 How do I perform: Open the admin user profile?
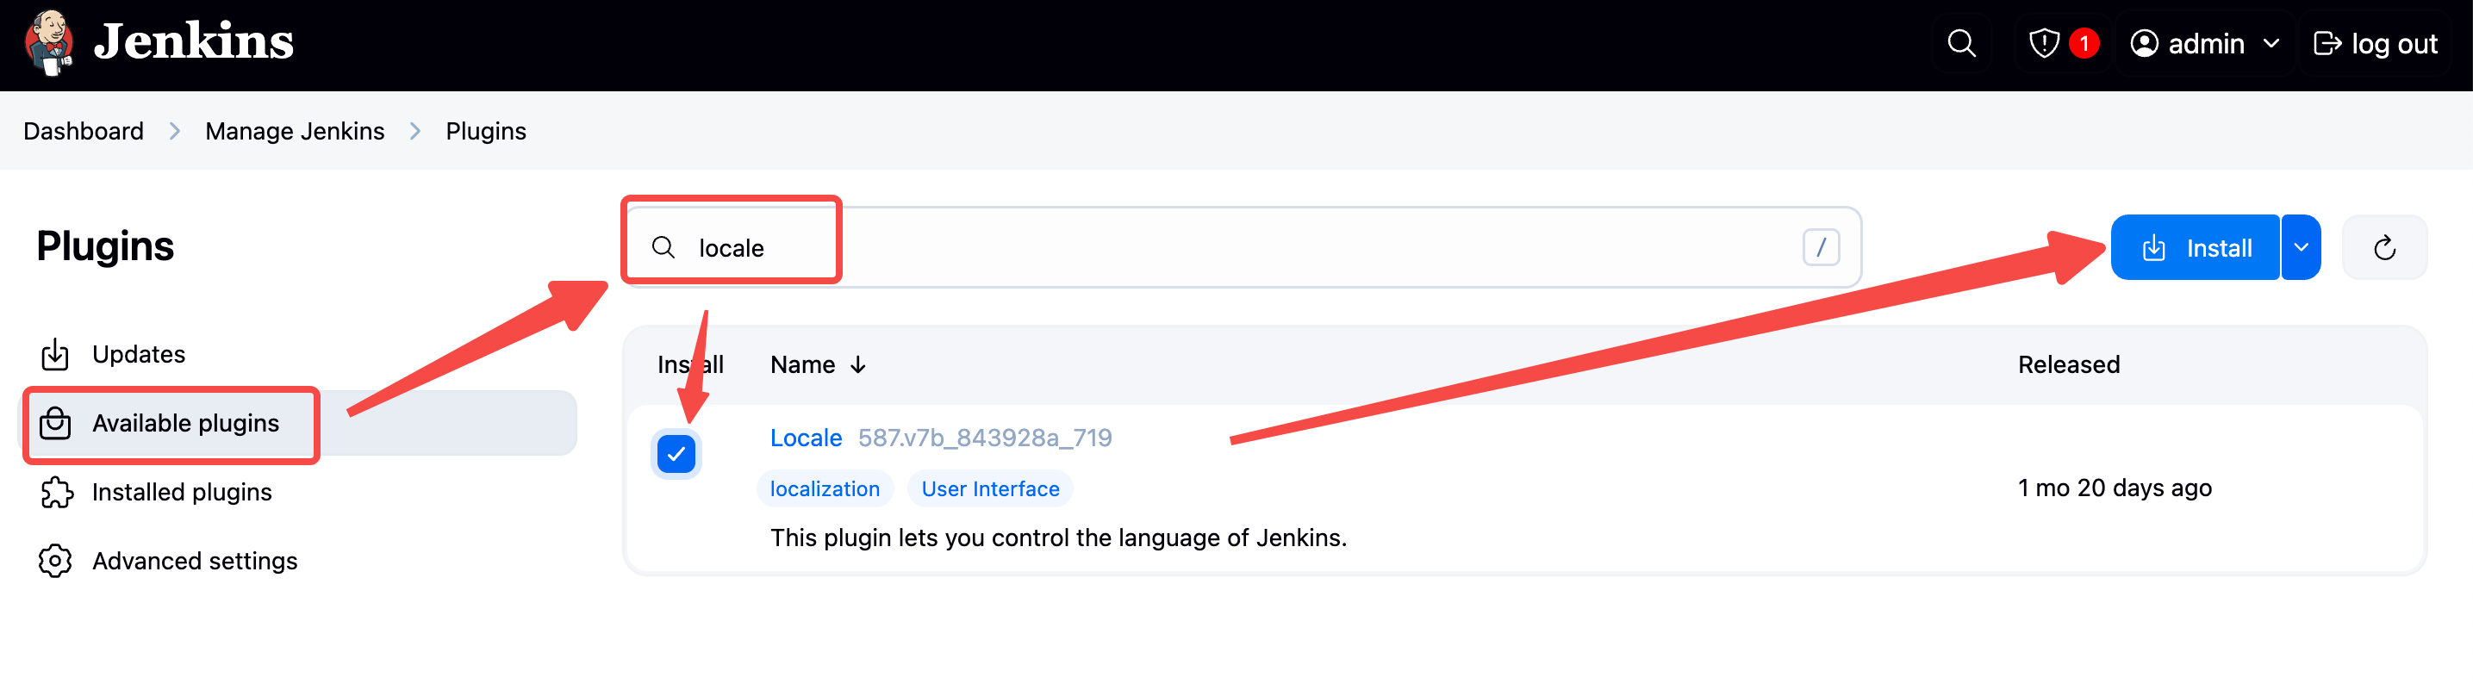point(2188,43)
